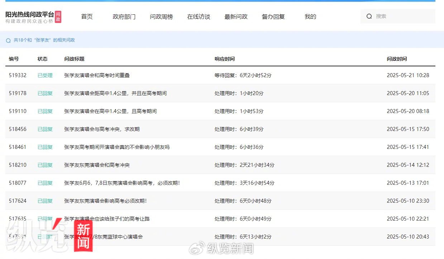Click record number 518461
This screenshot has width=444, height=259.
pyautogui.click(x=18, y=147)
